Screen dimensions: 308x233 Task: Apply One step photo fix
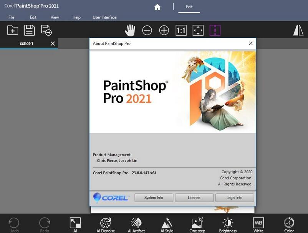coord(197,225)
